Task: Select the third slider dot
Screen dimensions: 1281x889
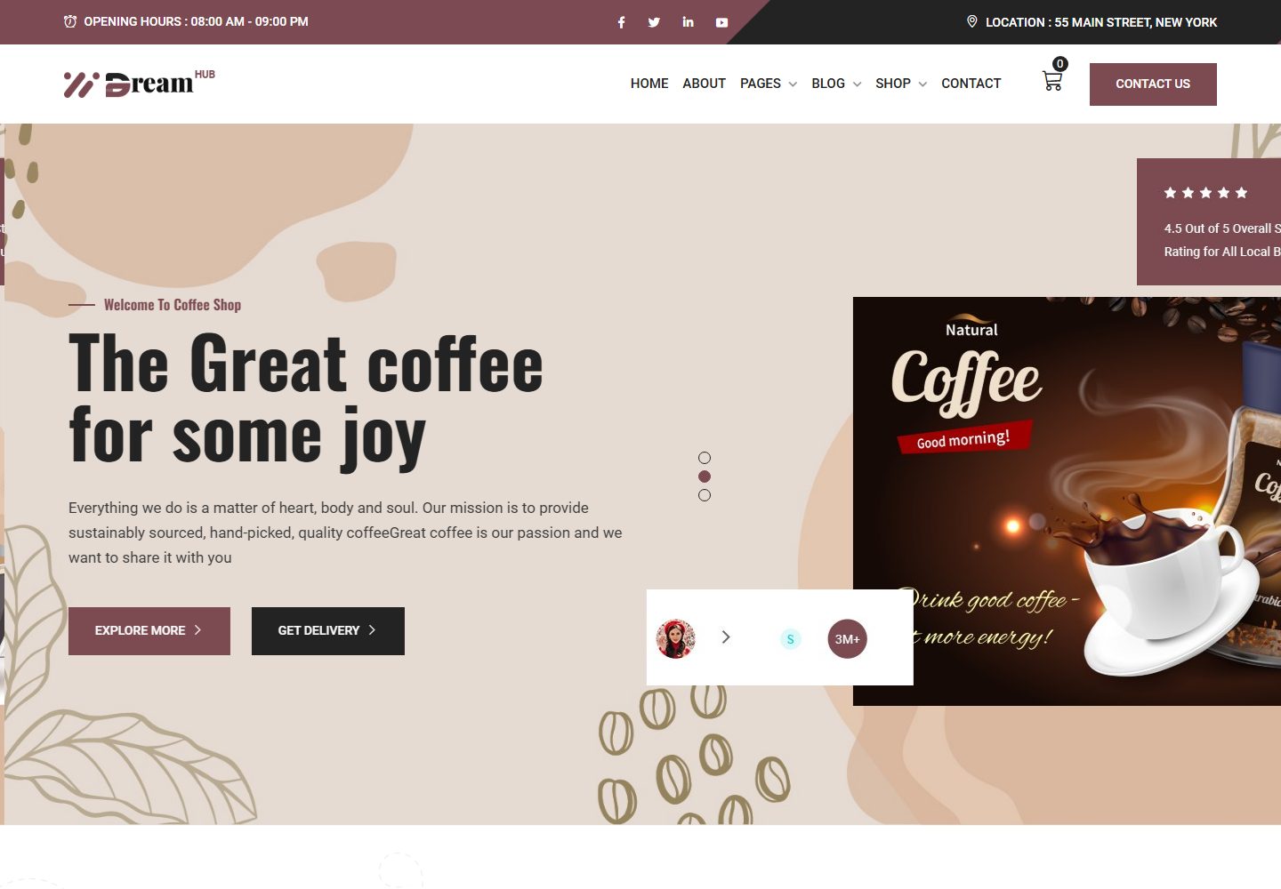Action: [705, 495]
